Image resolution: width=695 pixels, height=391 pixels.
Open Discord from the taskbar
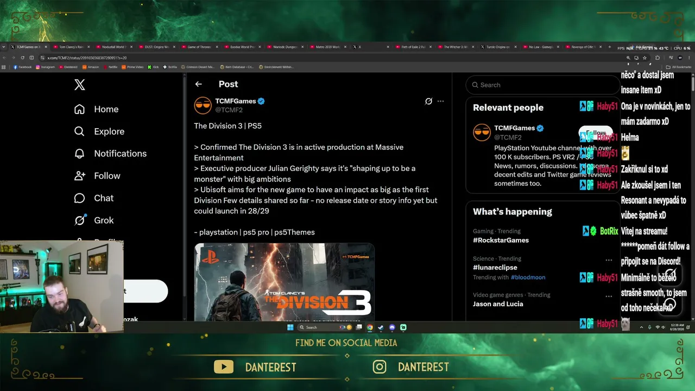[x=392, y=327]
